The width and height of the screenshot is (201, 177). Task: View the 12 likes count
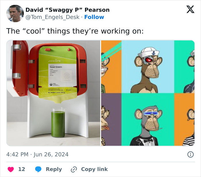coord(22,169)
